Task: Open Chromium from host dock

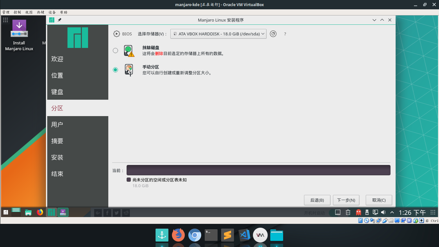Action: (x=195, y=235)
